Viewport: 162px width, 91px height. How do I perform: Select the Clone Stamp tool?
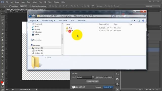tap(3, 40)
